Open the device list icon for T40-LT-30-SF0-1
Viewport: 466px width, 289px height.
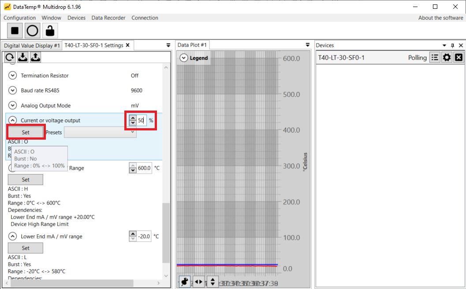[x=435, y=57]
